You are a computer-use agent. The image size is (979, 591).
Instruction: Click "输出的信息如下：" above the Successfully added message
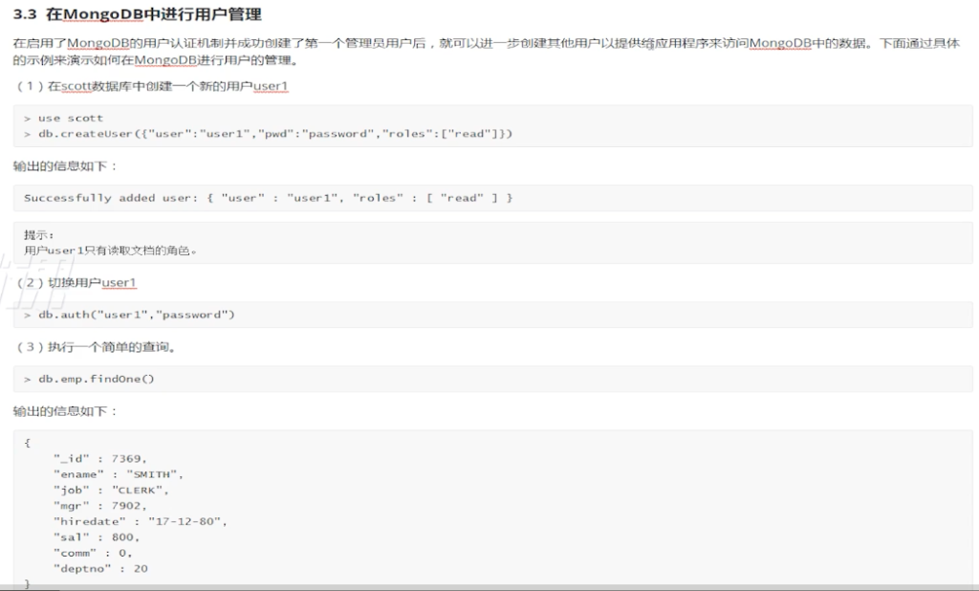coord(66,166)
